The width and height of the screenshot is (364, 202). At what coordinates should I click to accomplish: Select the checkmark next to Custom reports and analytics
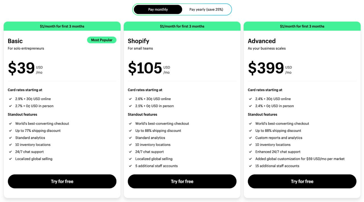coord(250,138)
